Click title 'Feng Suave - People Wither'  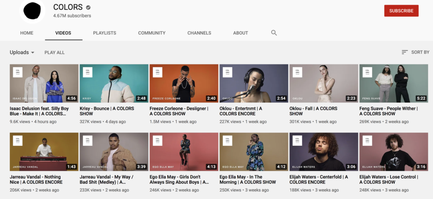click(x=389, y=111)
